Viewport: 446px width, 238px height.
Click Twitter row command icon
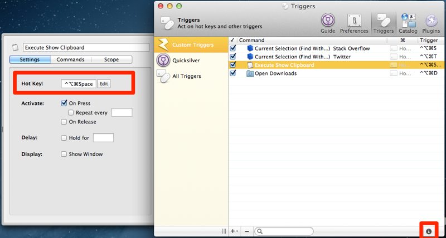point(250,57)
